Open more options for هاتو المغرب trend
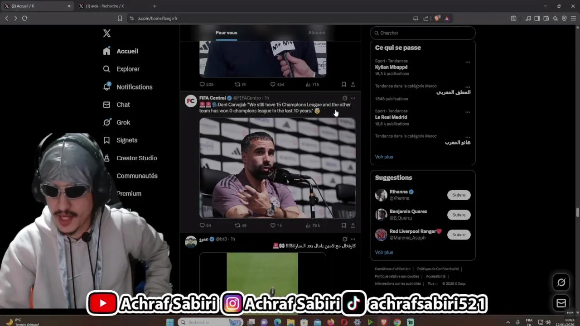The height and width of the screenshot is (326, 580). coord(468,137)
